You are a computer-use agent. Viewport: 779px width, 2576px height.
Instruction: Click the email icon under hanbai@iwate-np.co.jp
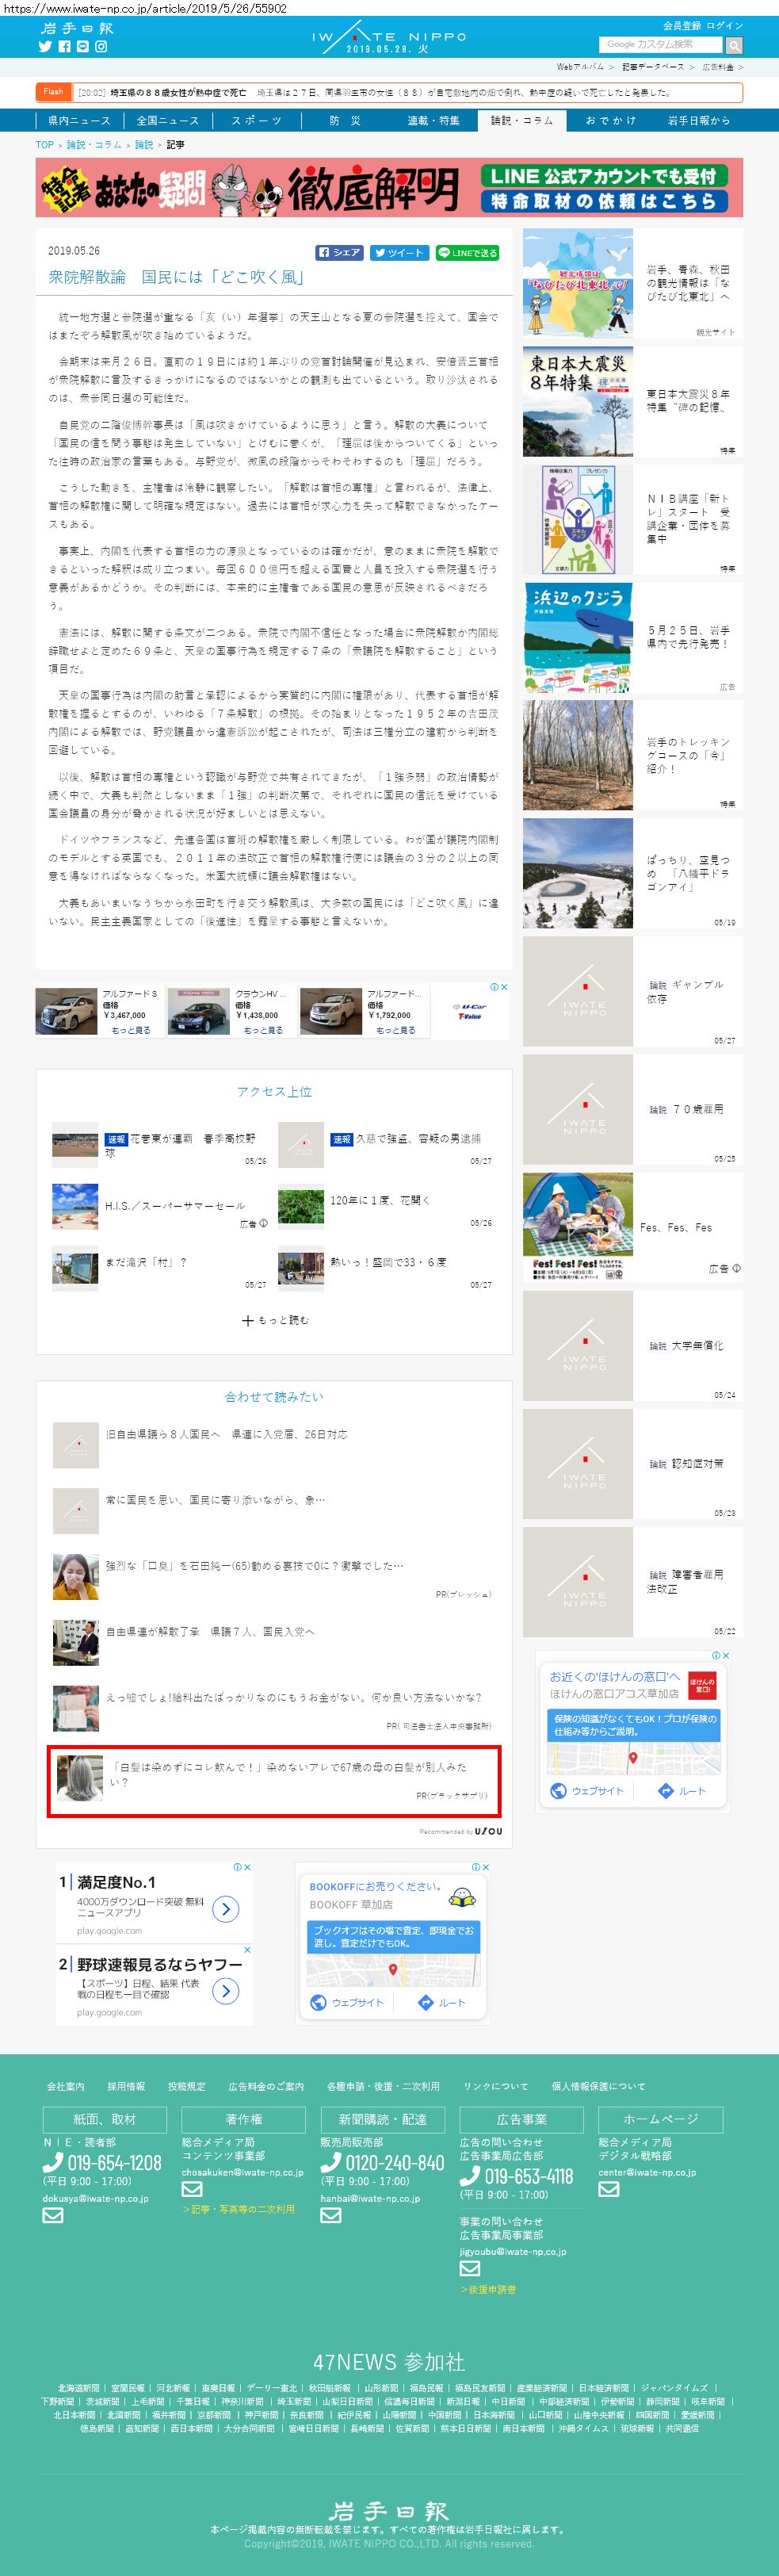point(331,2214)
